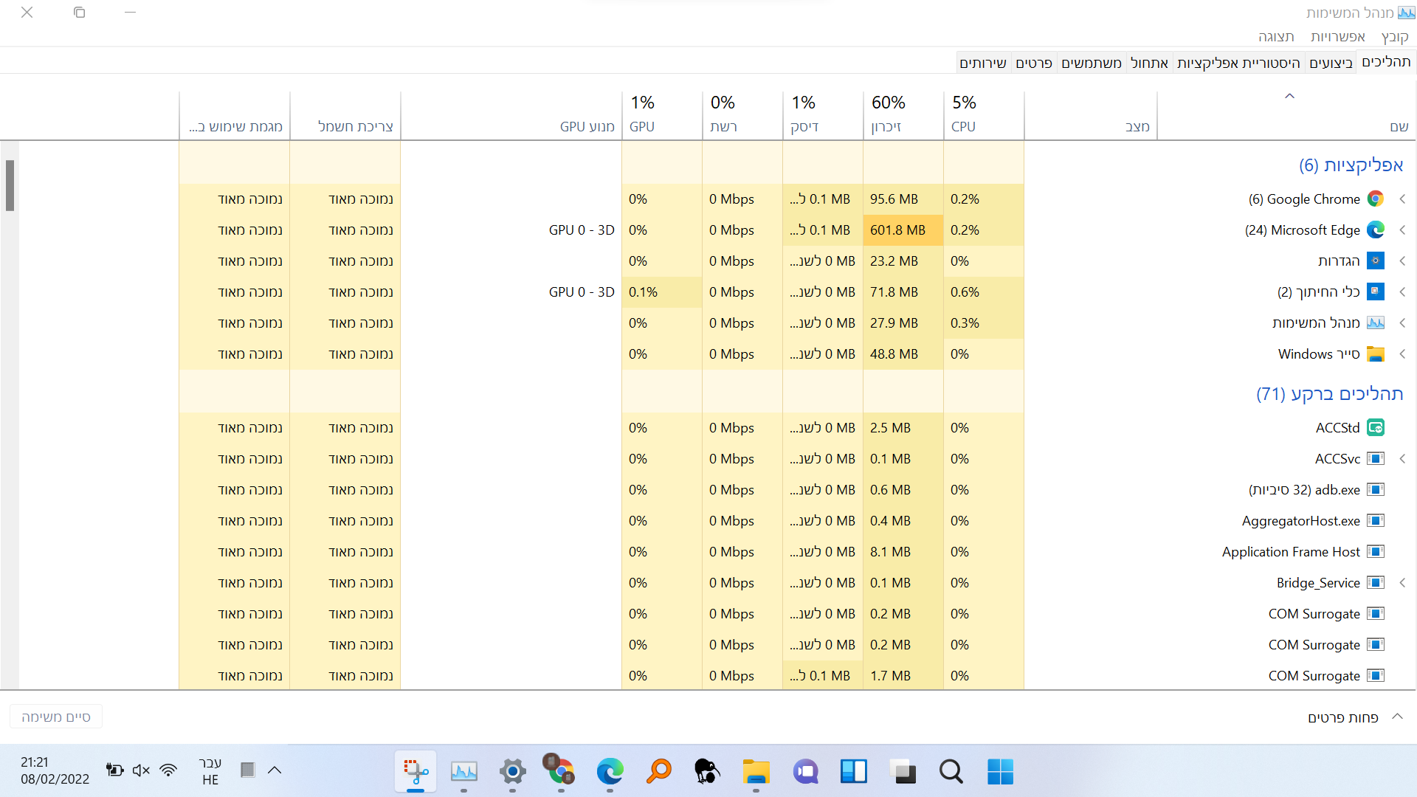Screen dimensions: 1417x797
Task: Click the Google Chrome process icon
Action: (x=1375, y=199)
